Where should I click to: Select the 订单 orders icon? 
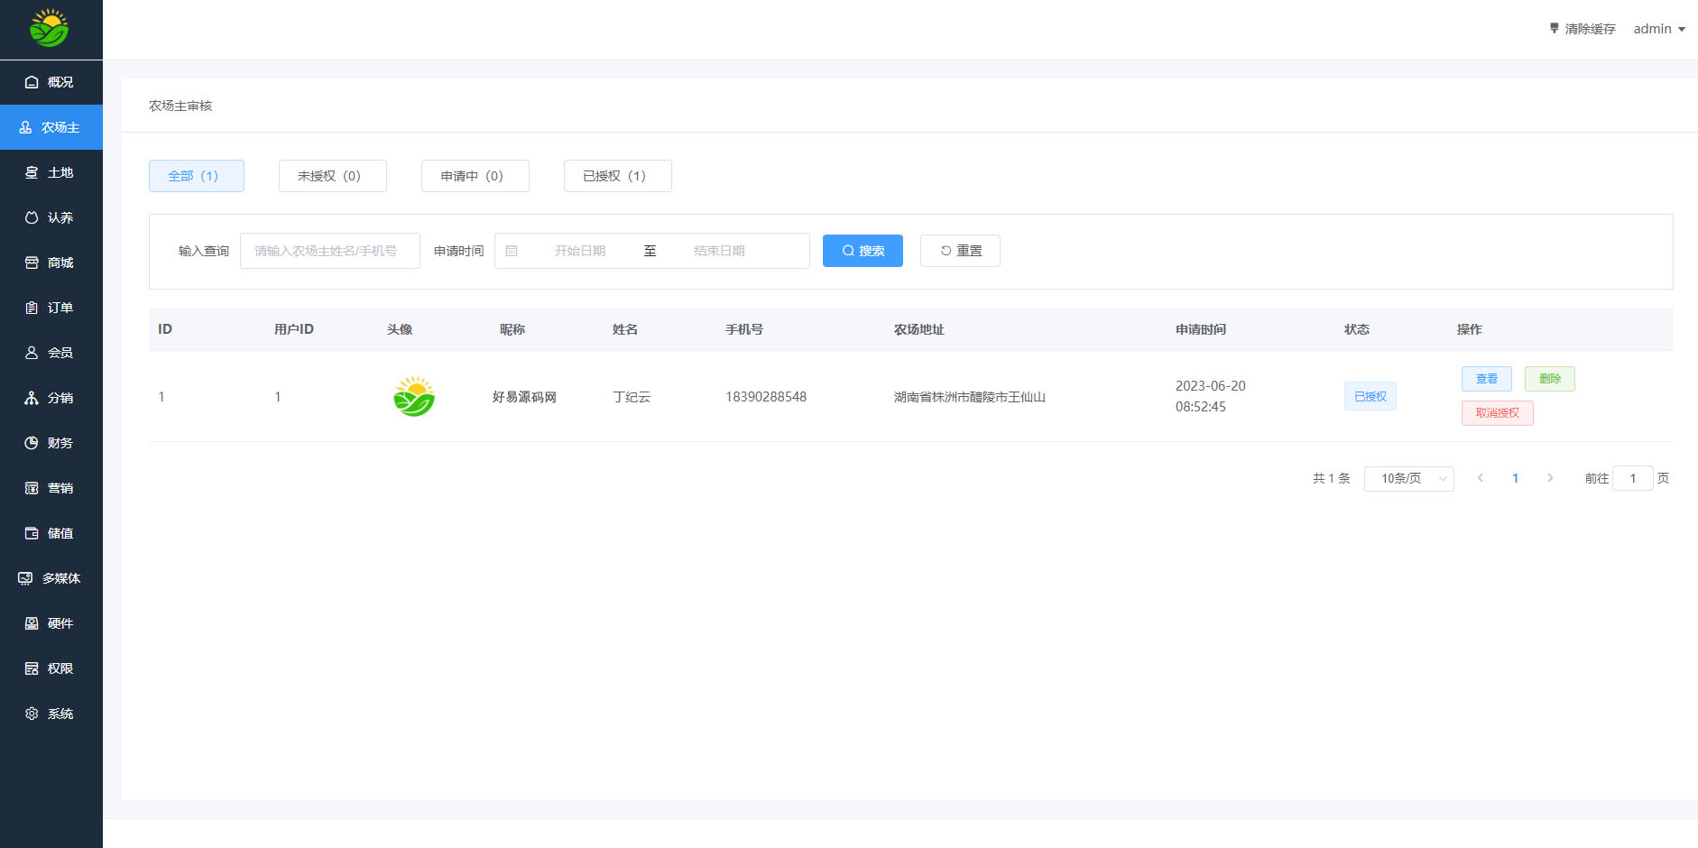click(x=51, y=308)
